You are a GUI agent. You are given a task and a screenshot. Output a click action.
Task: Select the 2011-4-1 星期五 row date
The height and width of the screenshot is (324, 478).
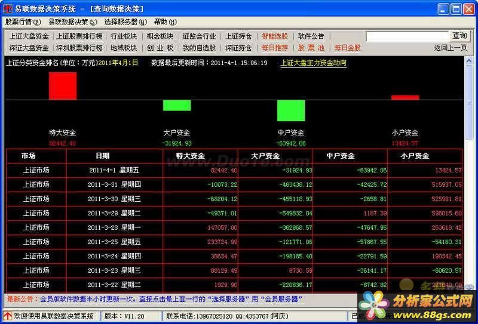point(114,170)
